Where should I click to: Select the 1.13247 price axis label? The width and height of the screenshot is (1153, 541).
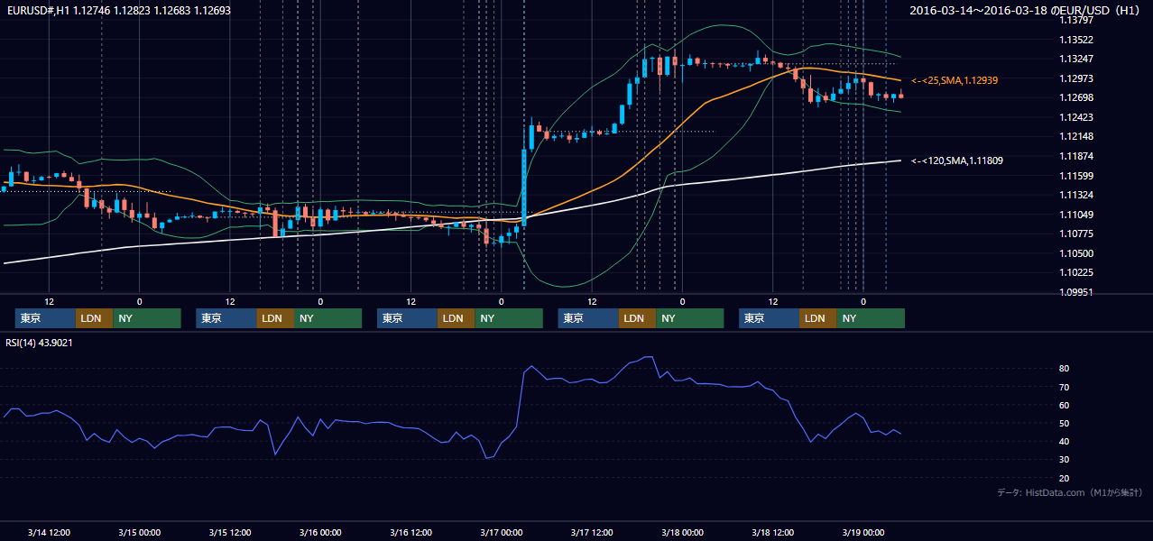coord(1076,59)
